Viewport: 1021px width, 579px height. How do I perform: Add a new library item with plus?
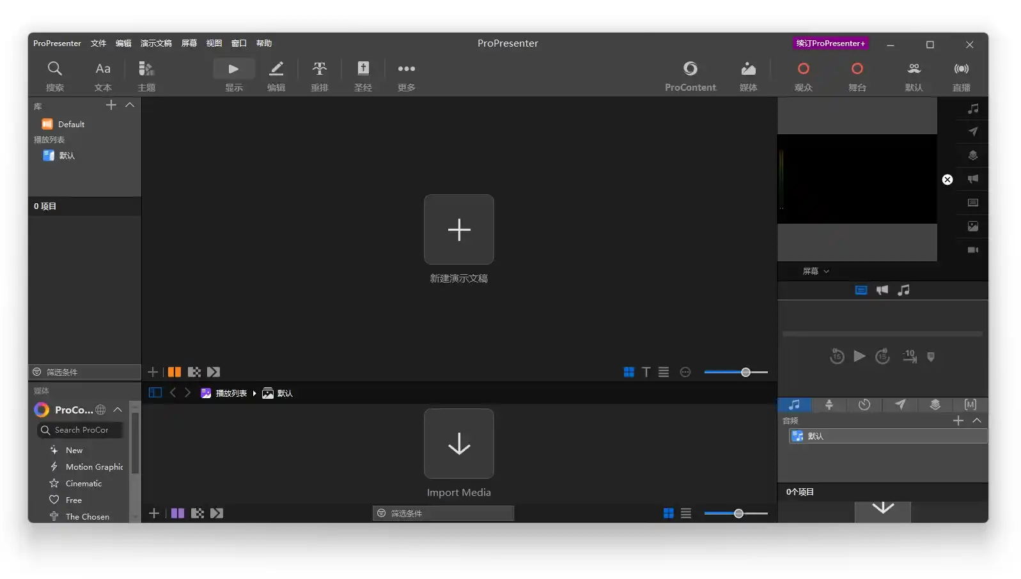pos(111,105)
